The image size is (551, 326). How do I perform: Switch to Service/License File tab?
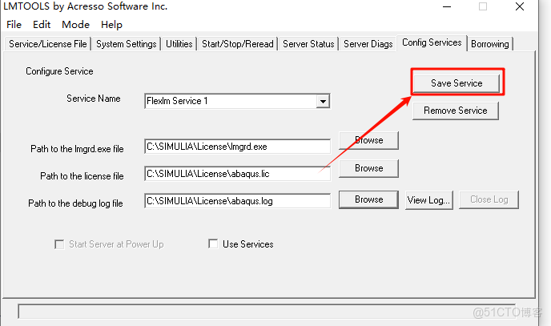click(48, 44)
